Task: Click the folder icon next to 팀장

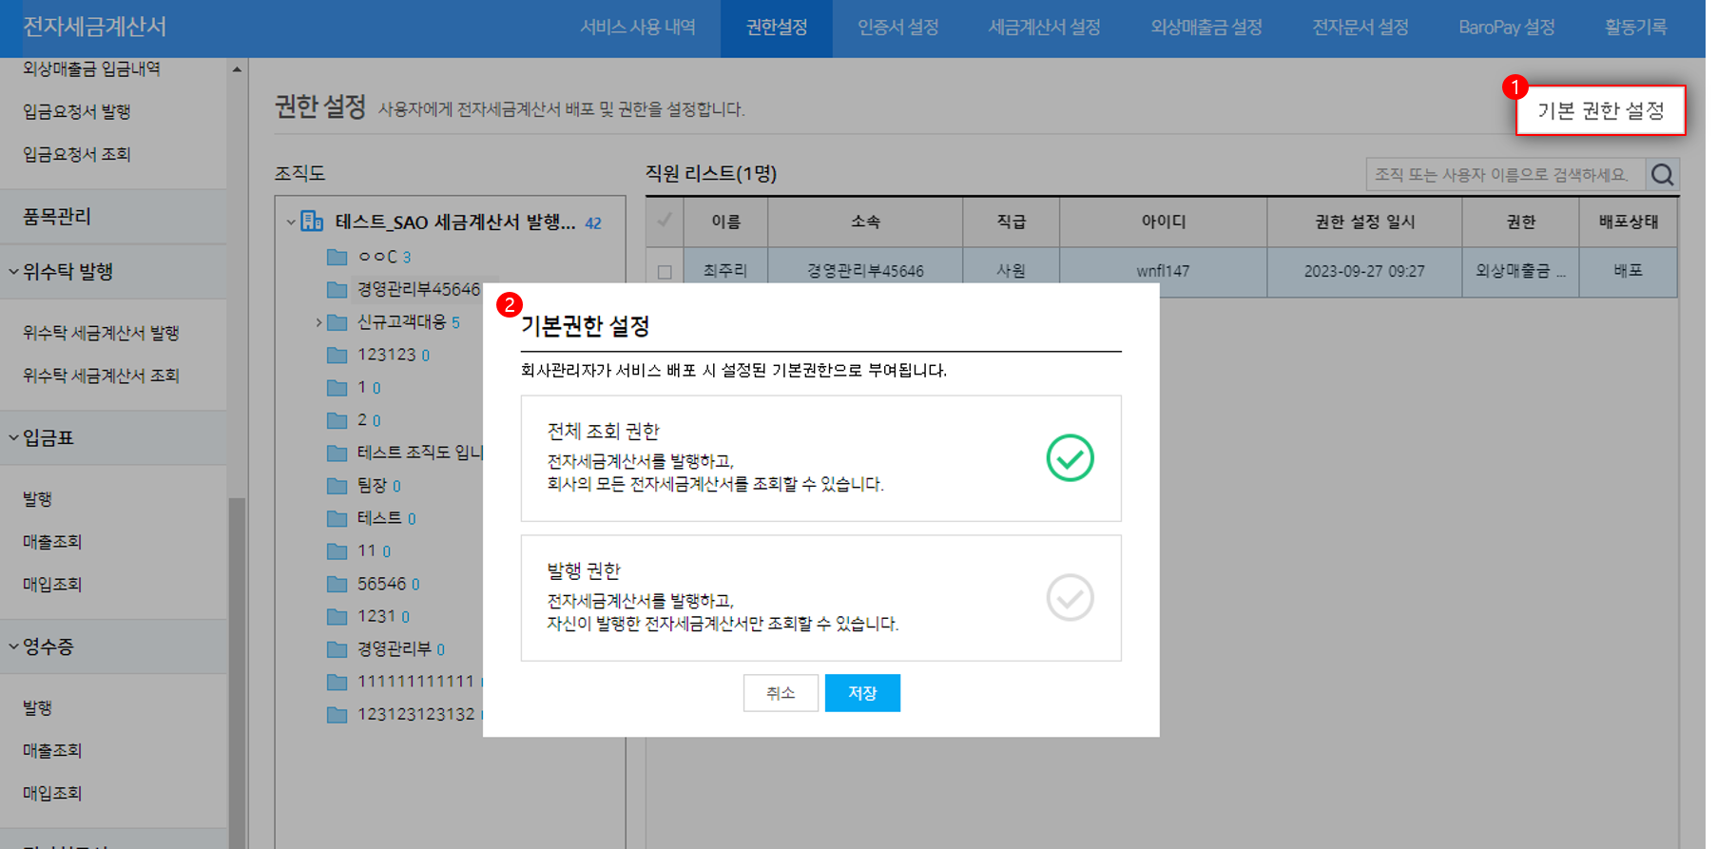Action: click(x=337, y=486)
